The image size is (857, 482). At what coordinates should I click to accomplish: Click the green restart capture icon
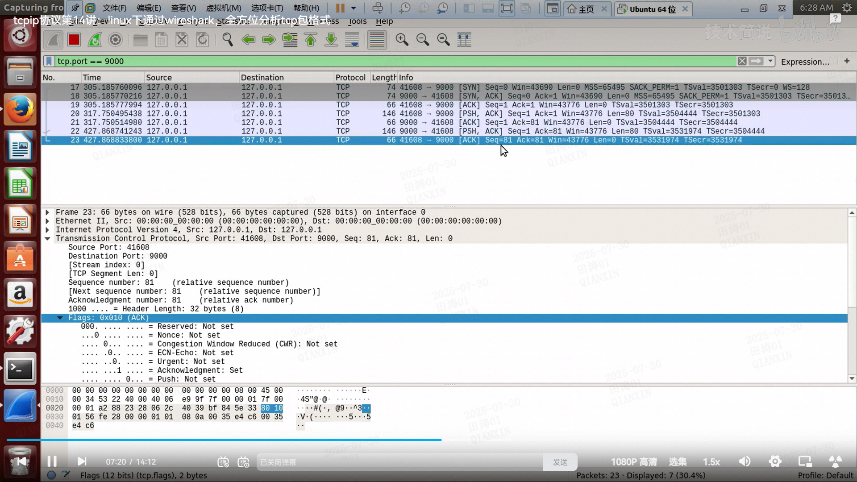pyautogui.click(x=95, y=40)
